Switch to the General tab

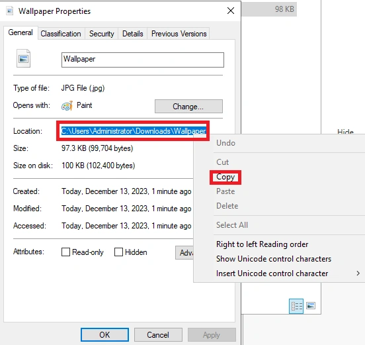(20, 32)
